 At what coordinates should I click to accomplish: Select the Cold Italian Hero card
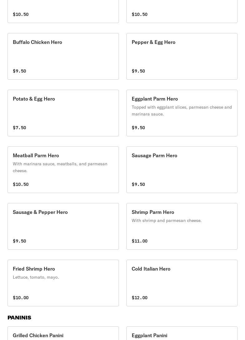tap(182, 283)
